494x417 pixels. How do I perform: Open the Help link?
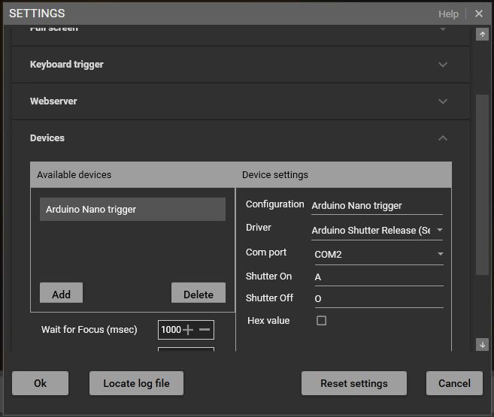point(448,14)
